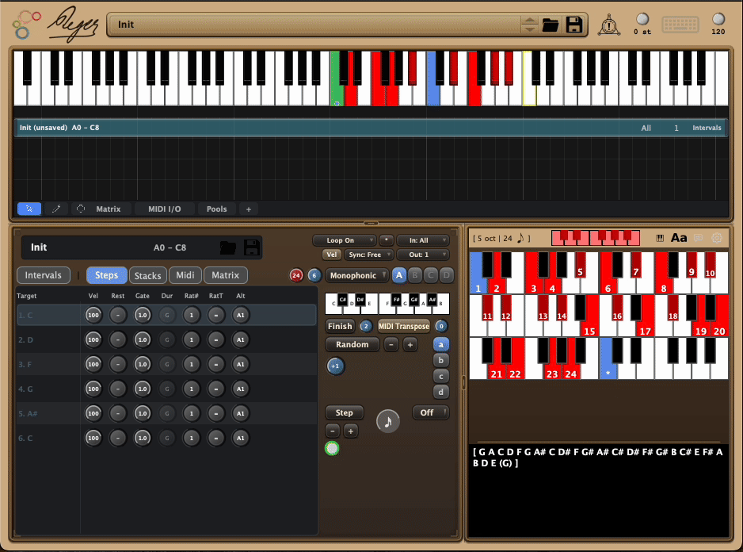The height and width of the screenshot is (552, 743).
Task: Toggle the Vel button
Action: click(332, 255)
